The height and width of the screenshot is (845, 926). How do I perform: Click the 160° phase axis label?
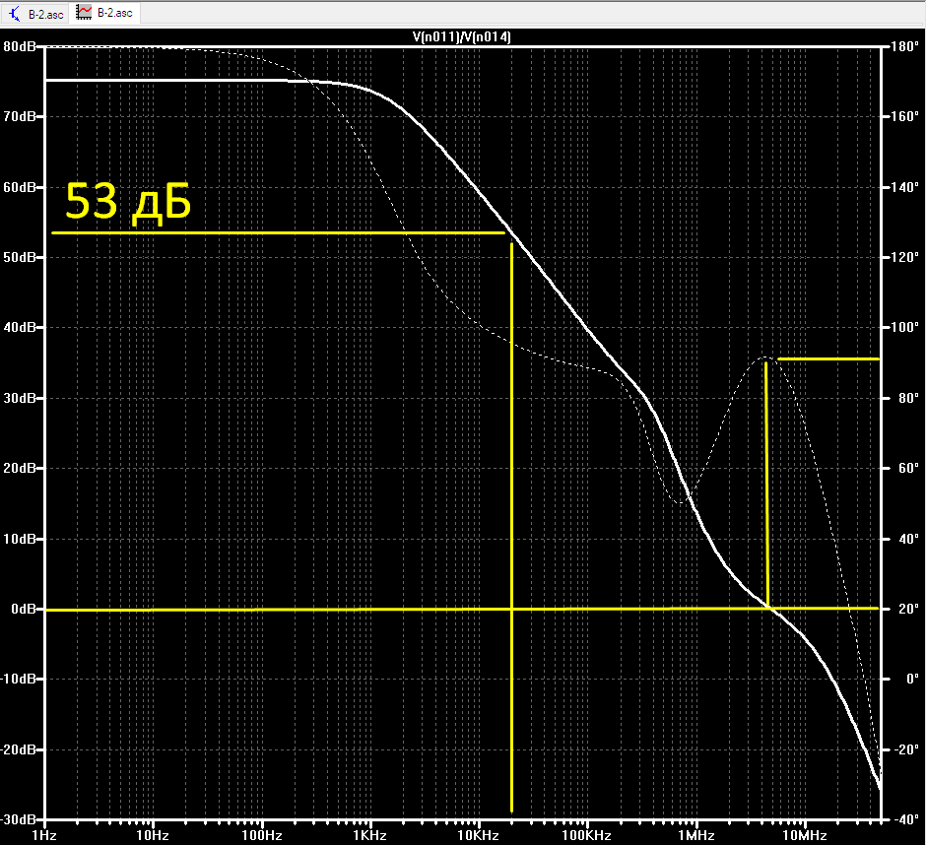(x=904, y=116)
